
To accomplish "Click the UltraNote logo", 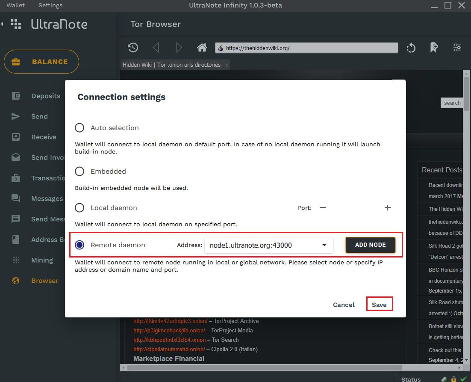I will [59, 24].
